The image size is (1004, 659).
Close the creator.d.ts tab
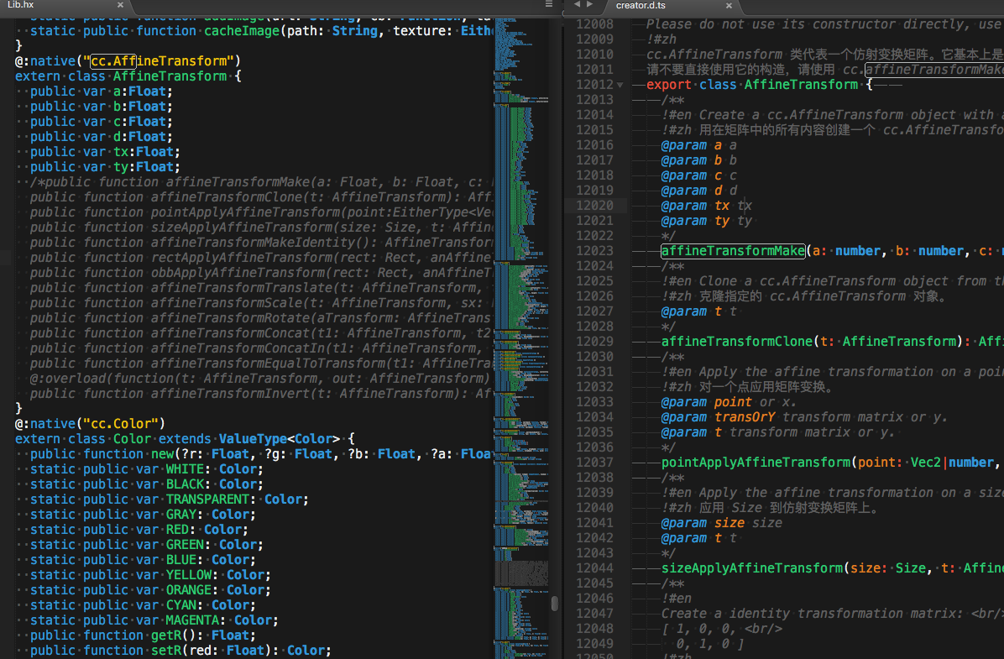(729, 5)
